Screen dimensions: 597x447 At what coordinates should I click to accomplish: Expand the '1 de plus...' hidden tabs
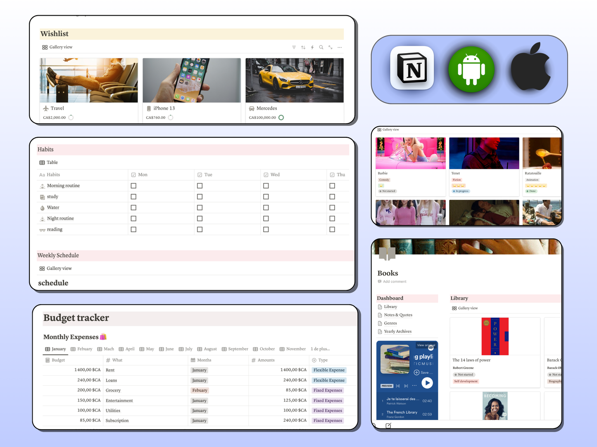(x=320, y=349)
